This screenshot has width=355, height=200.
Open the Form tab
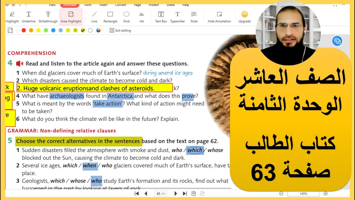coord(88,5)
